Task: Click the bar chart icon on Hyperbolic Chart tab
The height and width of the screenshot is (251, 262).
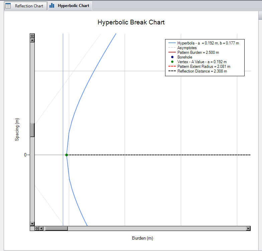Action: click(52, 5)
